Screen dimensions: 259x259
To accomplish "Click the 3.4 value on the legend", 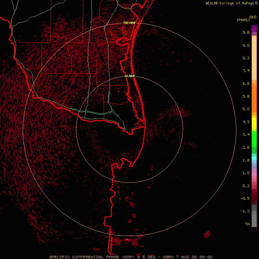I will [x=246, y=135].
